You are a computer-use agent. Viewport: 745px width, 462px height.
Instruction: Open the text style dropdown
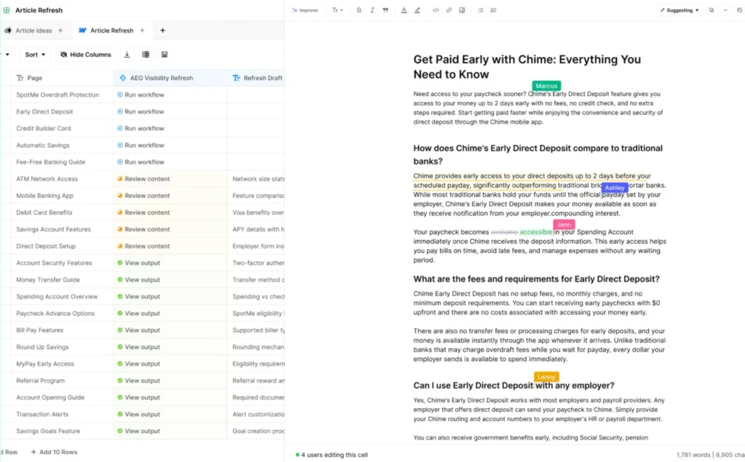coord(337,10)
